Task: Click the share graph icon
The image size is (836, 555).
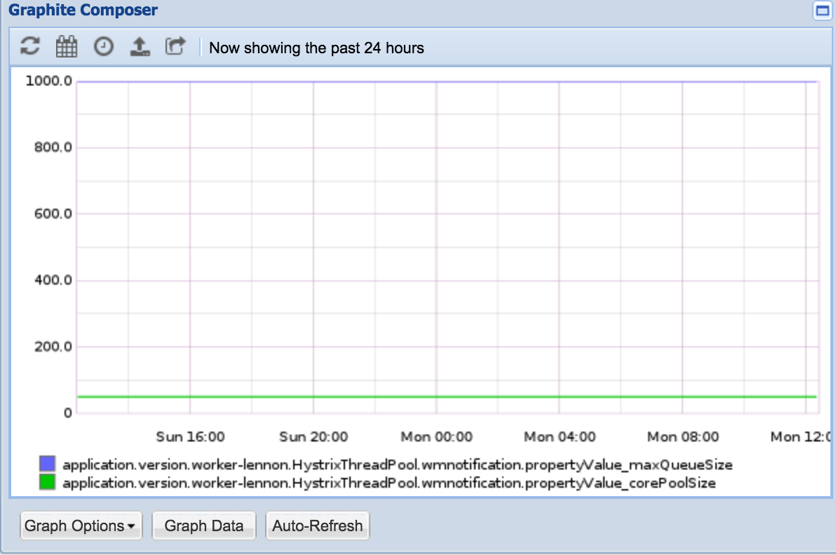Action: pyautogui.click(x=175, y=46)
